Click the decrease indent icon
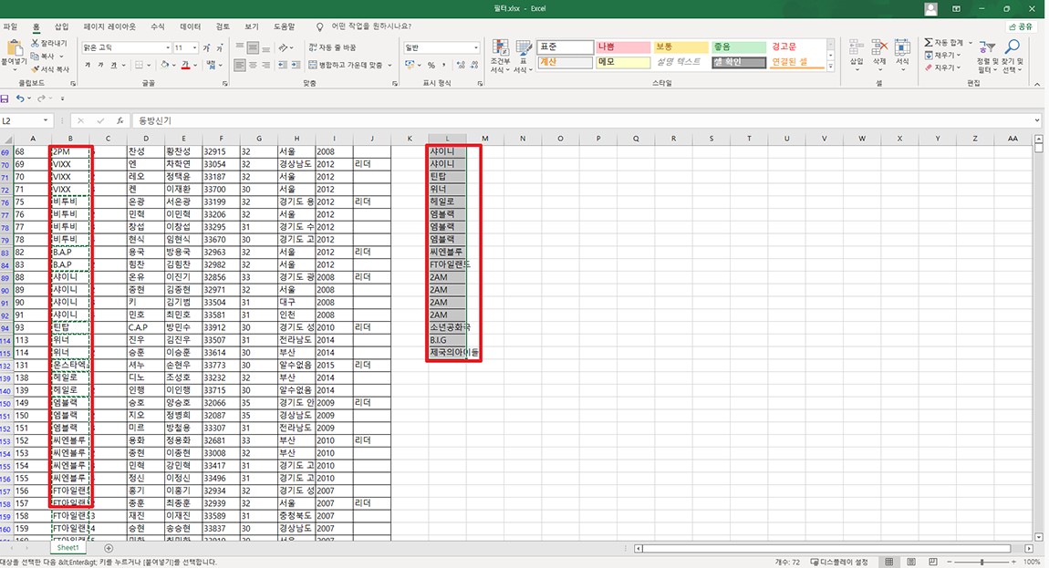1049x568 pixels. (x=283, y=65)
